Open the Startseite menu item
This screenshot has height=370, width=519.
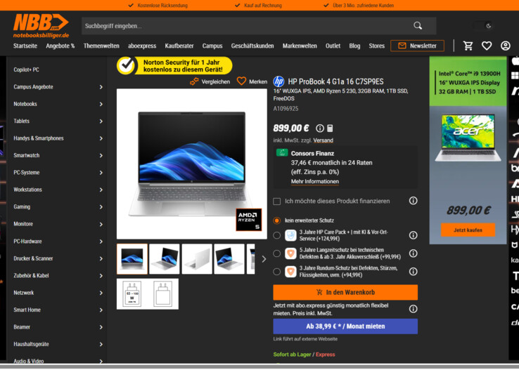point(25,46)
